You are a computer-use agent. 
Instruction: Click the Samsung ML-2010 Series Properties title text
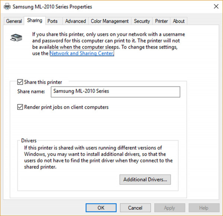(x=52, y=7)
